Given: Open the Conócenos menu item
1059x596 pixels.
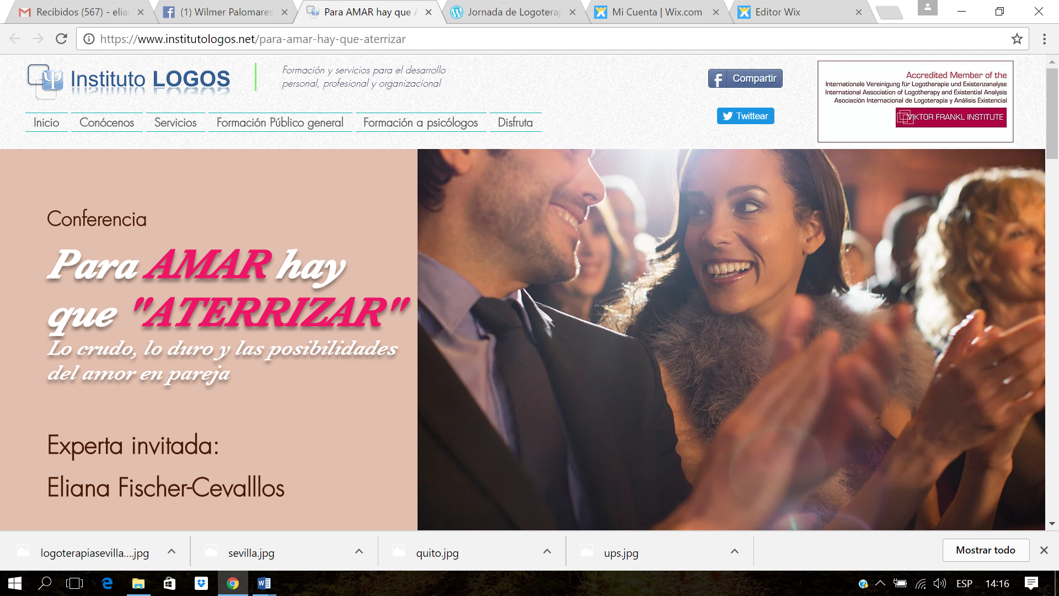Looking at the screenshot, I should 106,123.
